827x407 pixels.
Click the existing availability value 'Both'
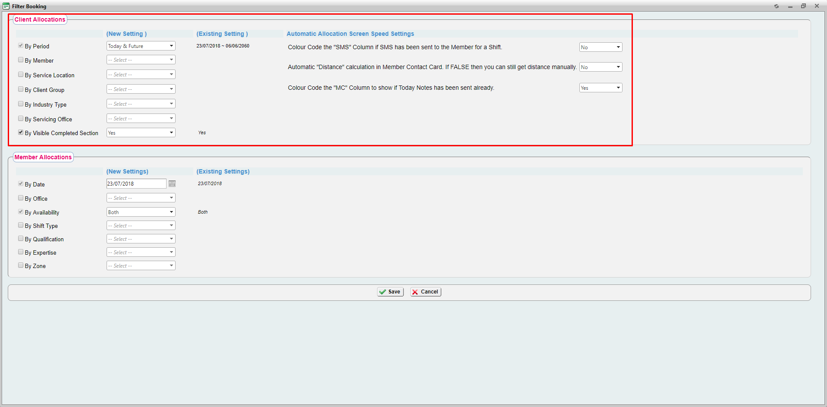coord(203,212)
